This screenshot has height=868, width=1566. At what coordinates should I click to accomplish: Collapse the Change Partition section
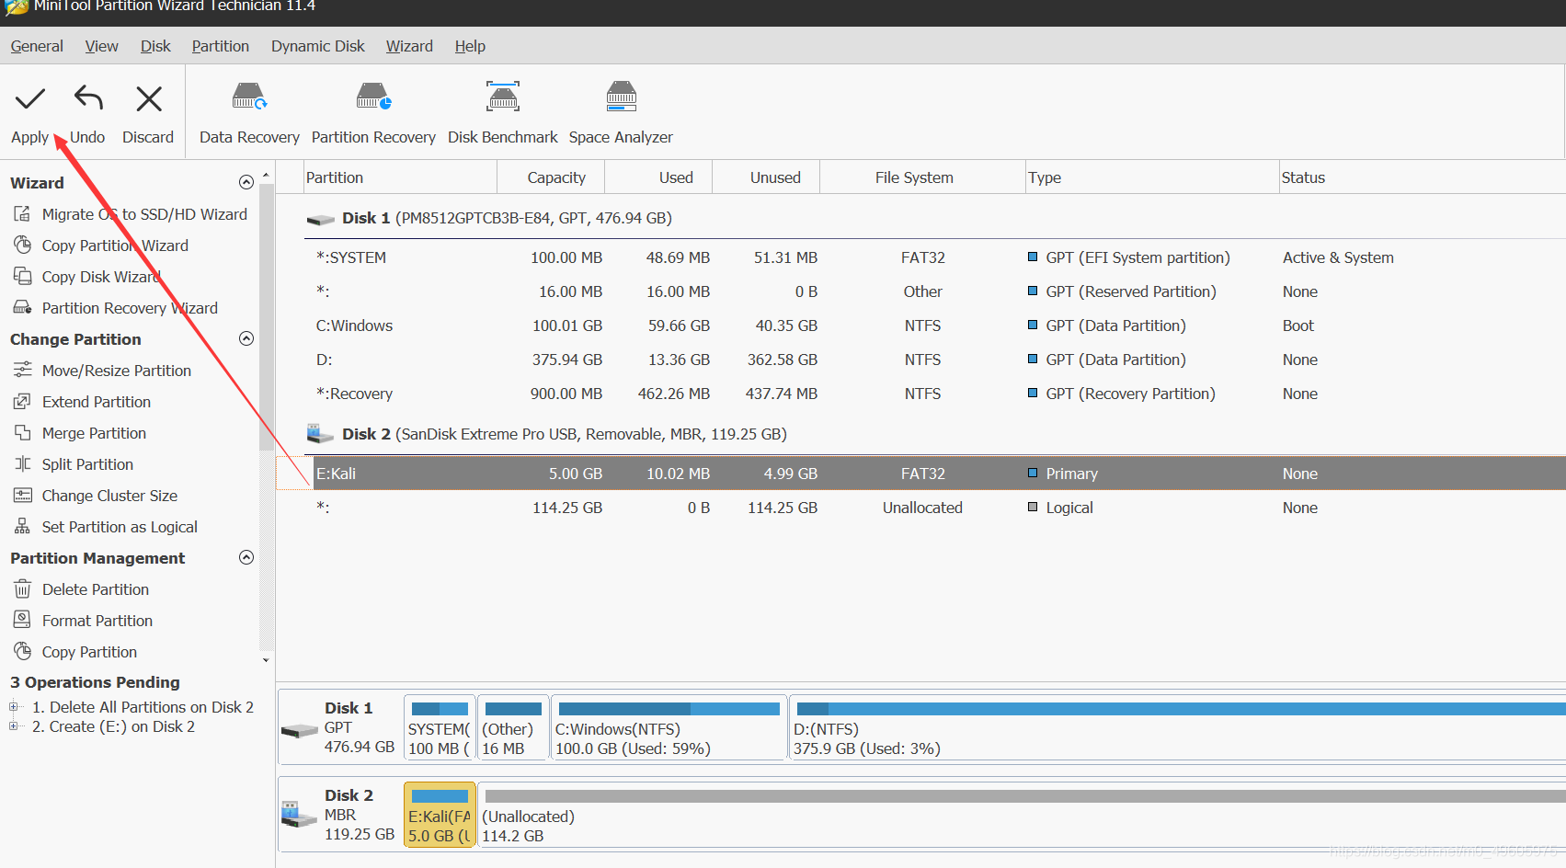pos(246,338)
